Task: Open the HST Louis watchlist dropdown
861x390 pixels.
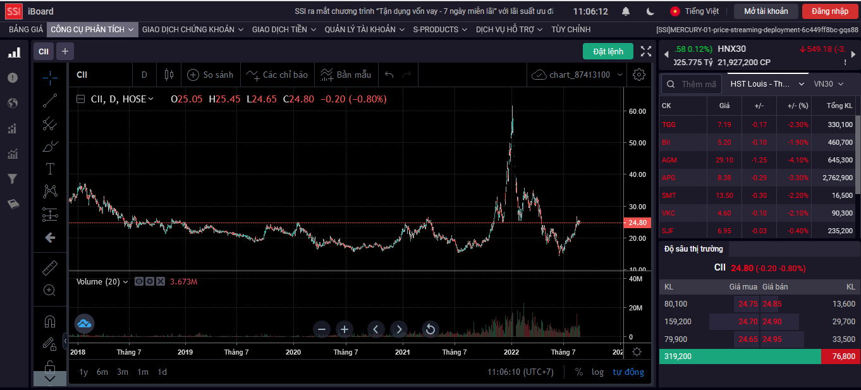Action: [x=767, y=84]
